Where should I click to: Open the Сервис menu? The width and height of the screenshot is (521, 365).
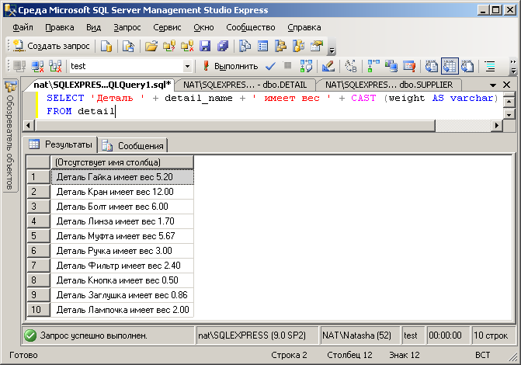coord(167,27)
